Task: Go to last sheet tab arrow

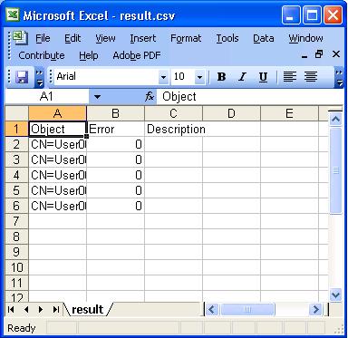Action: (55, 309)
